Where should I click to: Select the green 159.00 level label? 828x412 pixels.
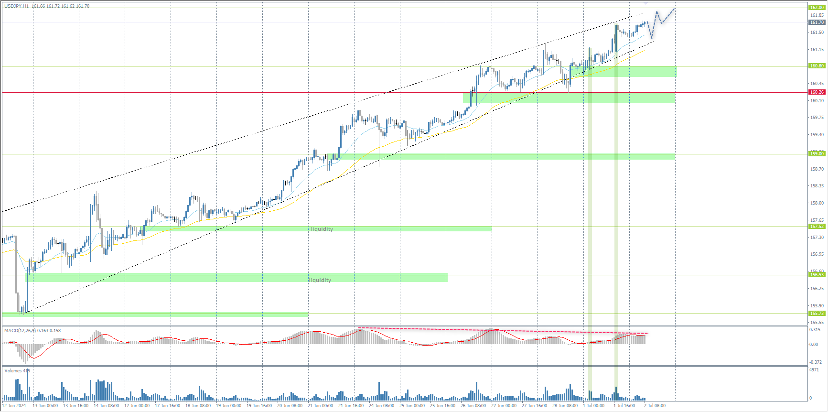pyautogui.click(x=817, y=154)
